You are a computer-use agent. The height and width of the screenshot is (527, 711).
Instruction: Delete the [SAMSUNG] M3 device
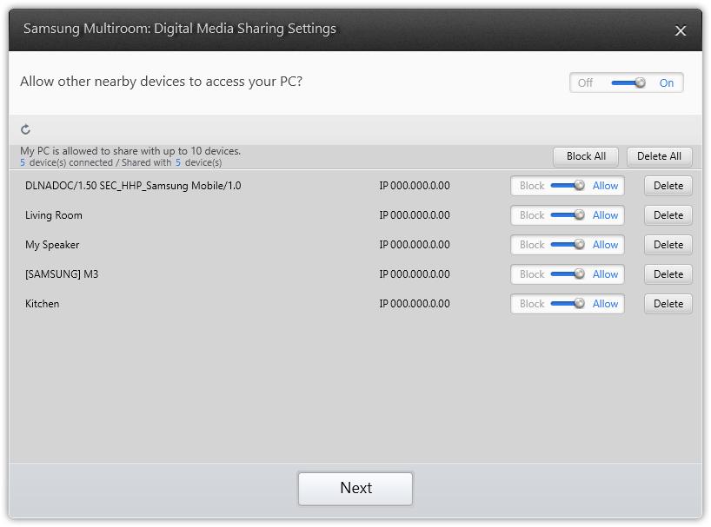pos(668,273)
